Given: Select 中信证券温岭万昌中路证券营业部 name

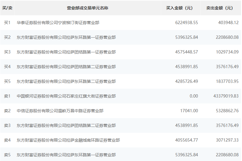Looking at the screenshot, I should [60, 111].
